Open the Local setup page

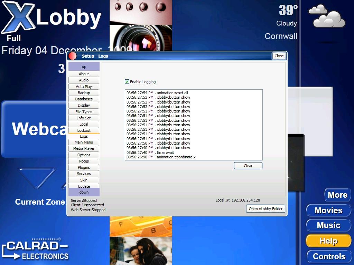tap(84, 124)
